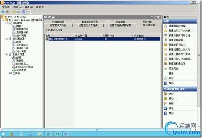The image size is (202, 138).
Task: Click the 移动 icon in actions pane
Action: point(165,99)
